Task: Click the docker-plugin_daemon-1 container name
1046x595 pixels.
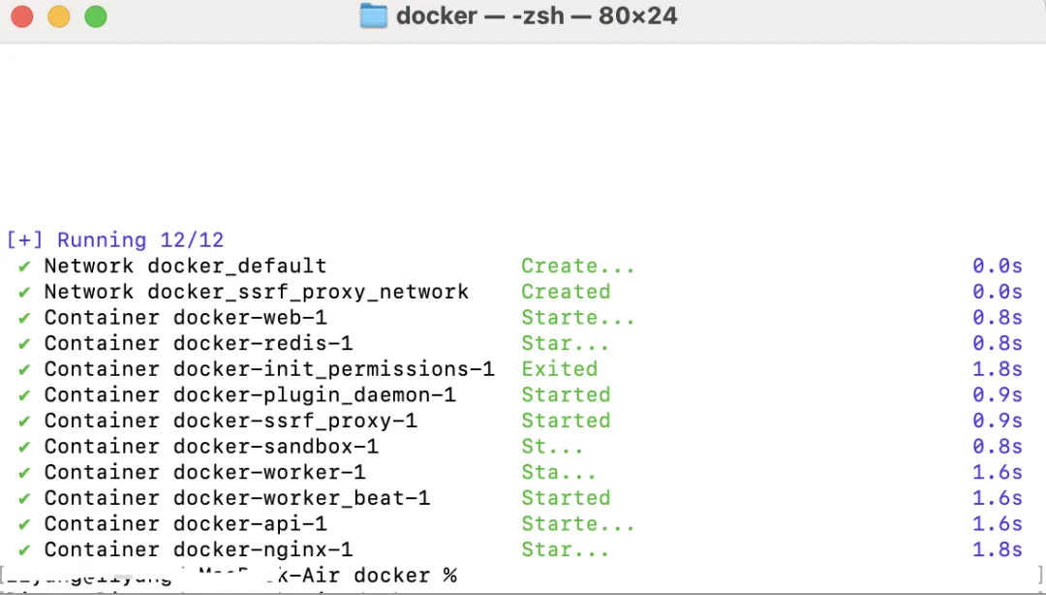Action: 314,395
